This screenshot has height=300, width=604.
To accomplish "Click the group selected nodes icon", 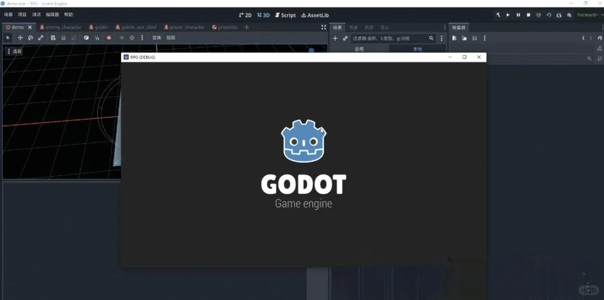I will click(x=74, y=38).
